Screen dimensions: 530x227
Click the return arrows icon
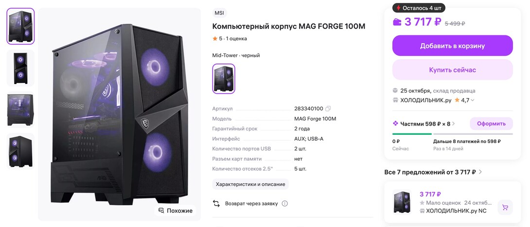point(217,204)
